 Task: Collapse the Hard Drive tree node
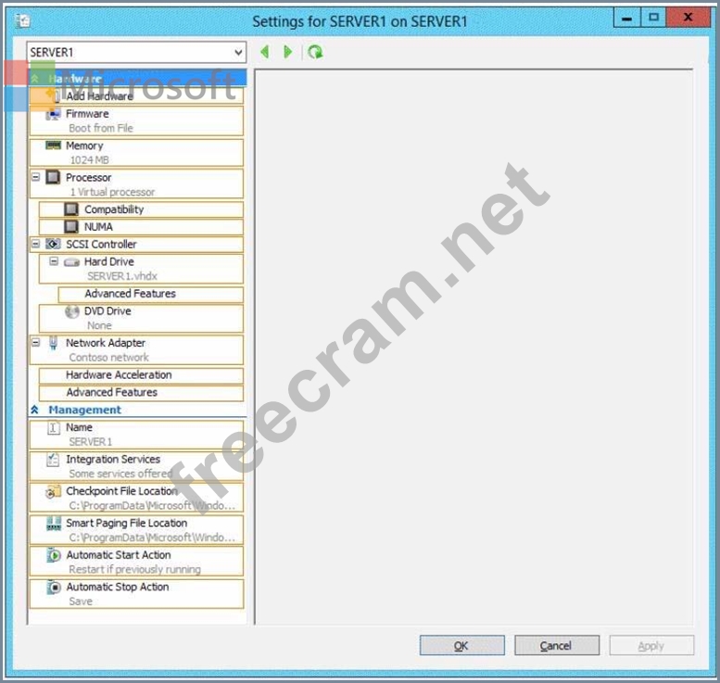[x=54, y=261]
